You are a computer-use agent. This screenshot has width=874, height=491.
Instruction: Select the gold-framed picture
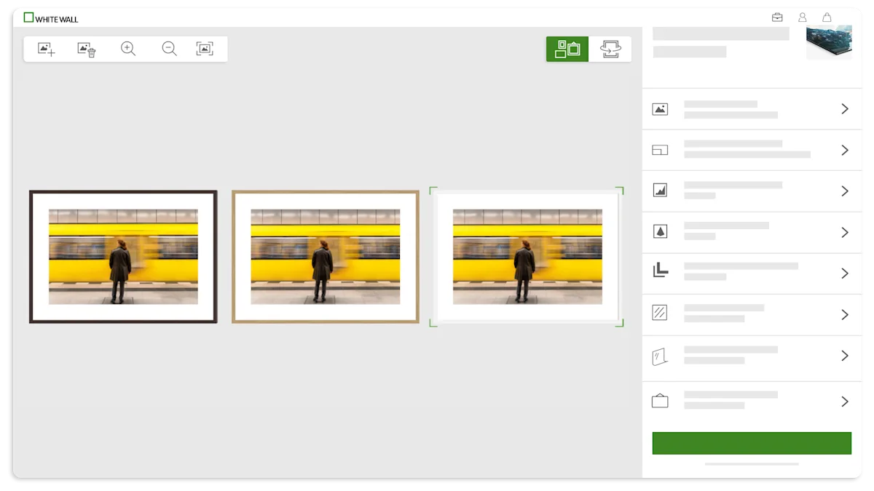pos(325,257)
